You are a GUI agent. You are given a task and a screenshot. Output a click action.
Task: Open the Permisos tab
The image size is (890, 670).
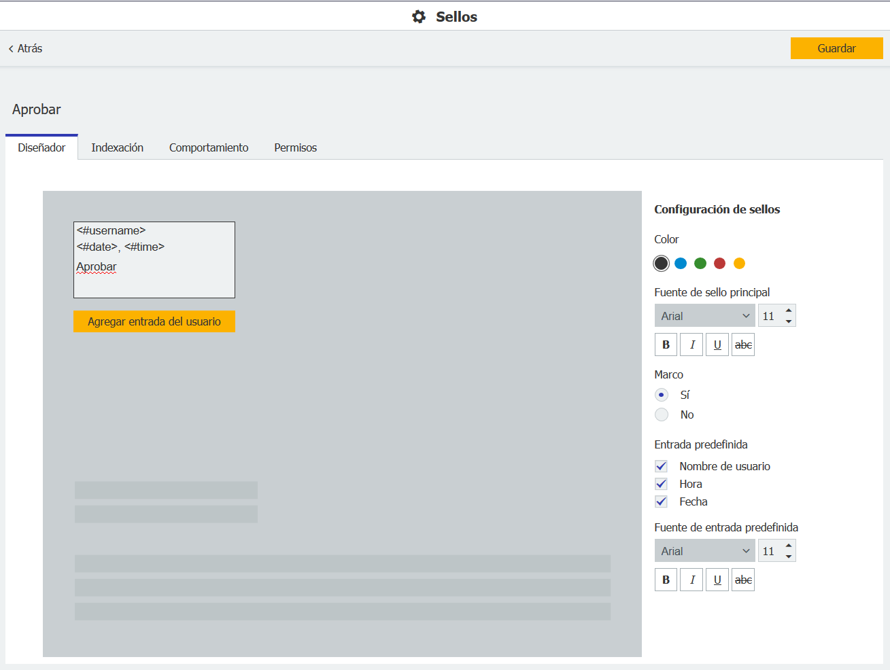pos(295,147)
